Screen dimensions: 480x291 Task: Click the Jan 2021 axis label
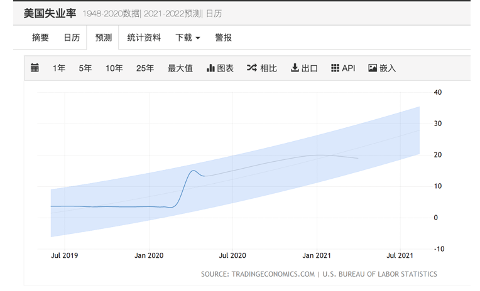(317, 255)
